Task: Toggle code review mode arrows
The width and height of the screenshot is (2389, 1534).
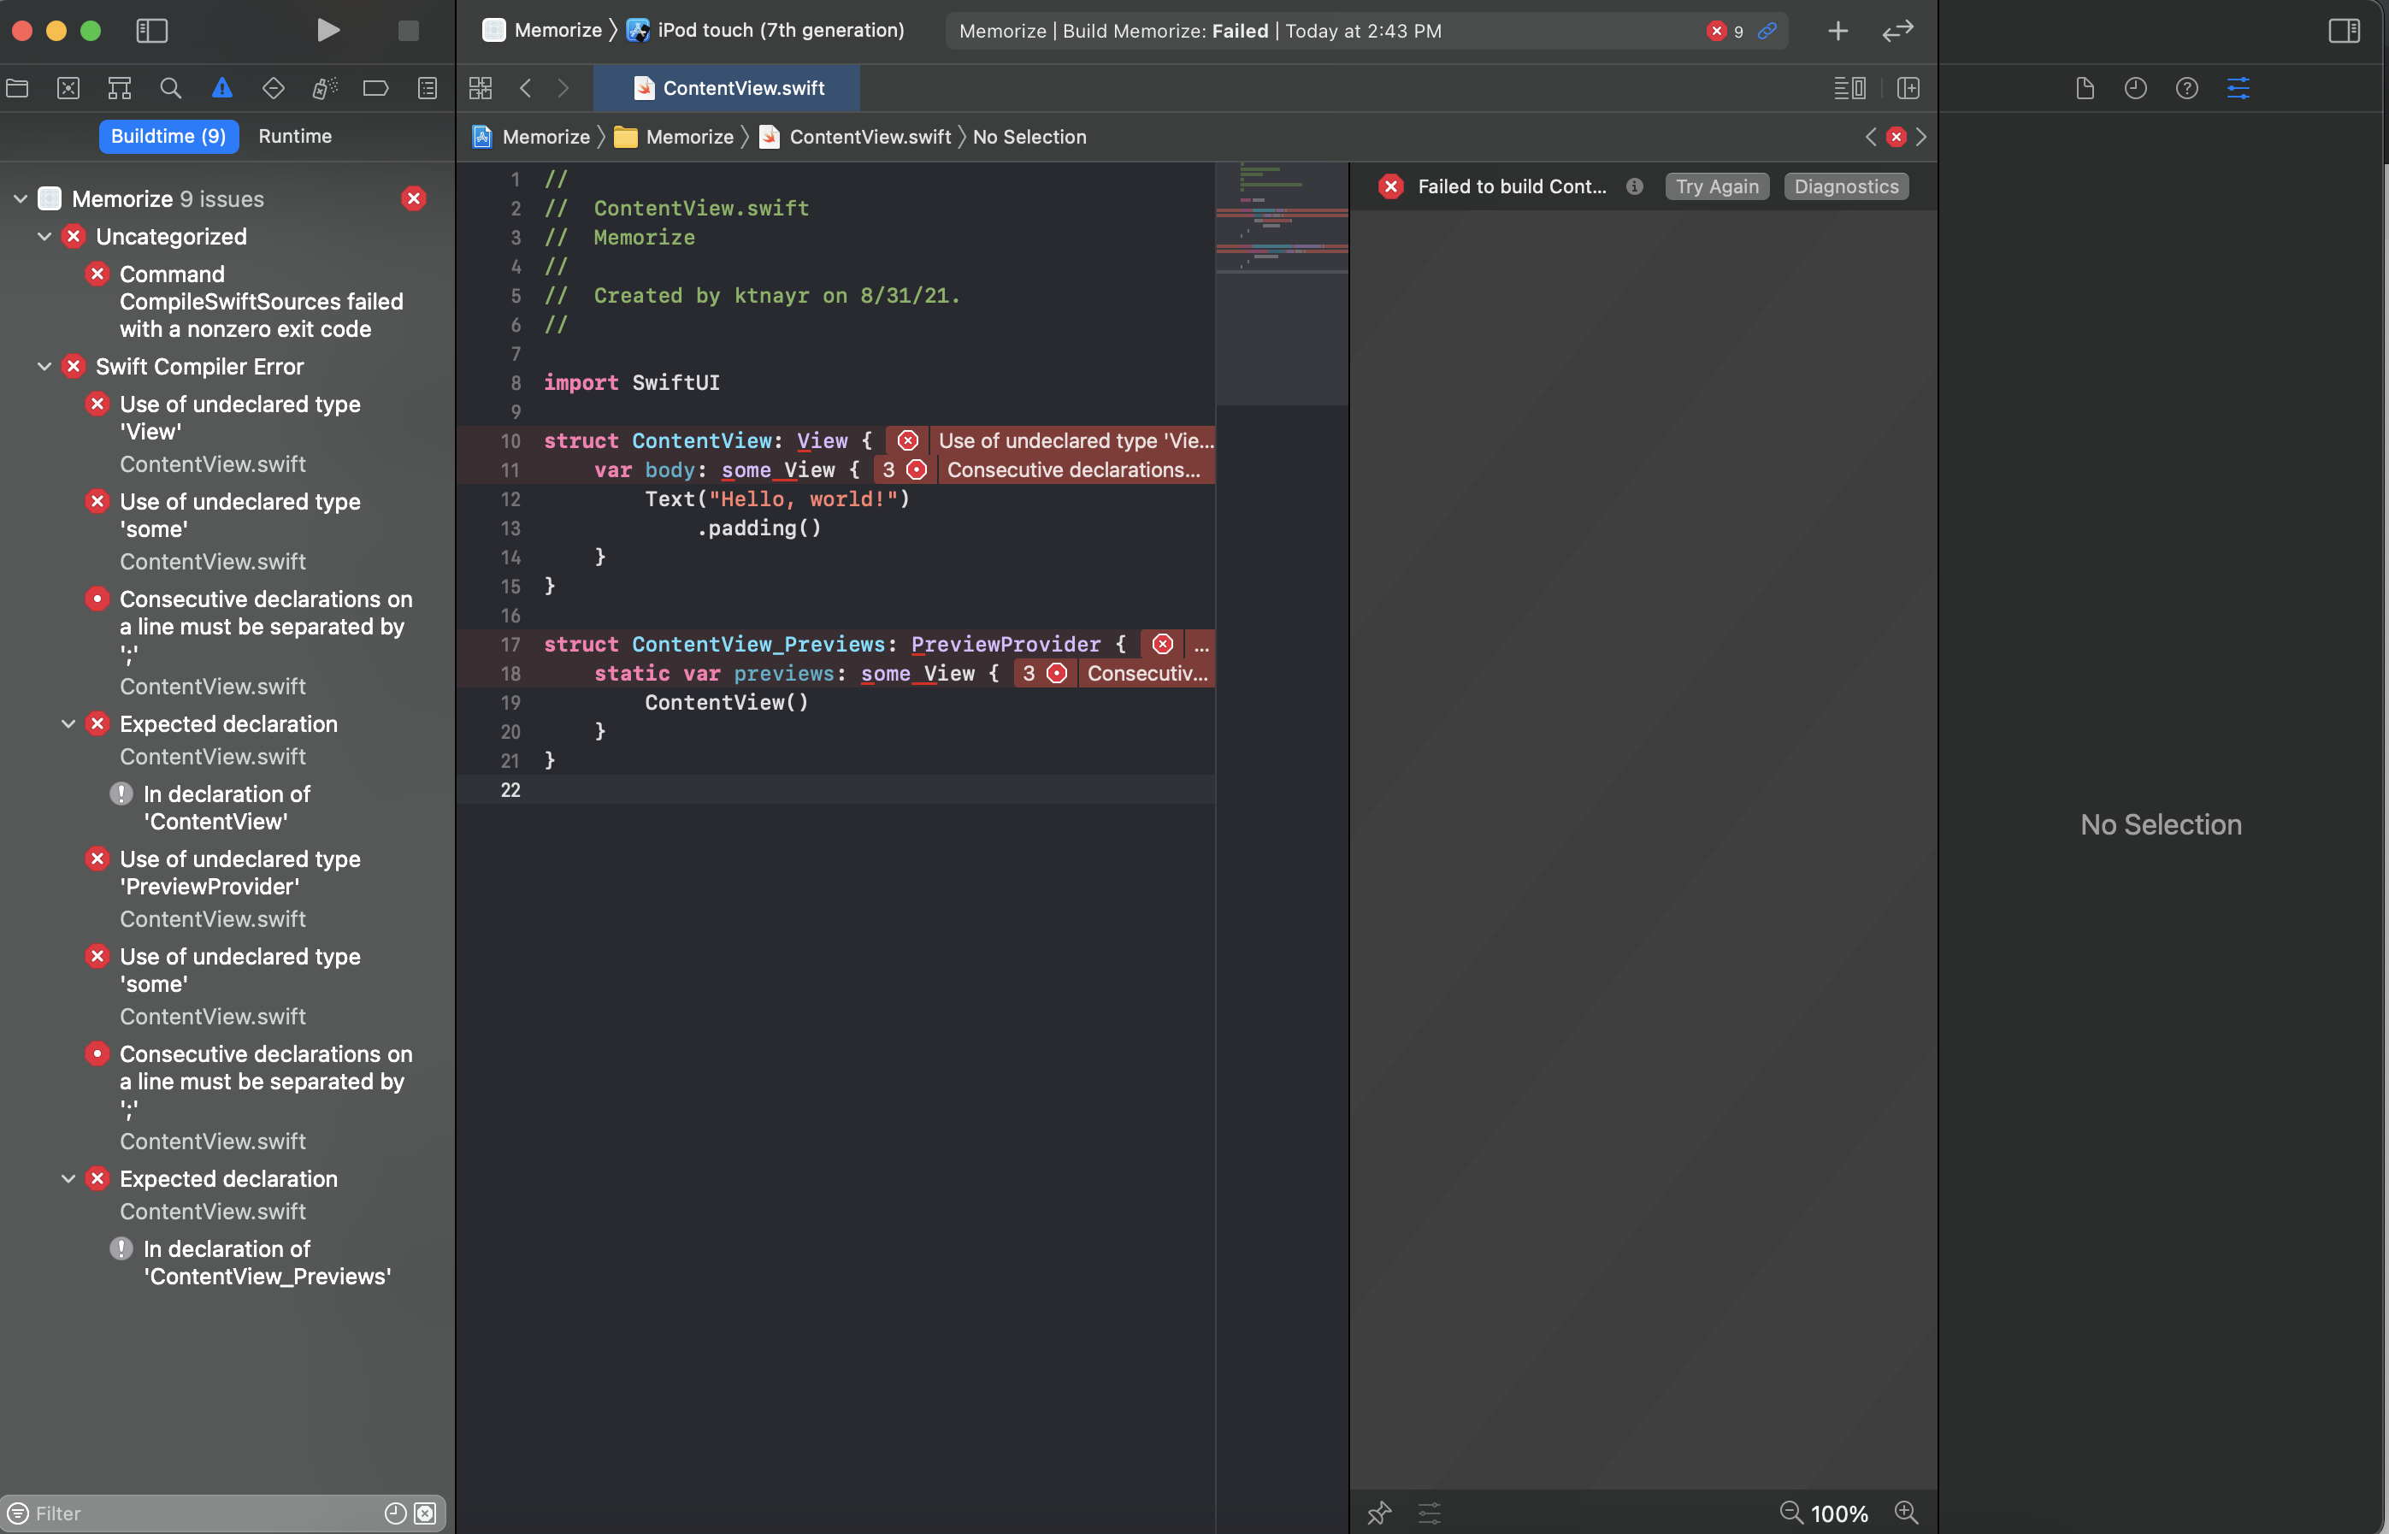Action: pos(1897,31)
